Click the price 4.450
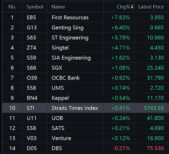169x154 pixels. click(157, 48)
